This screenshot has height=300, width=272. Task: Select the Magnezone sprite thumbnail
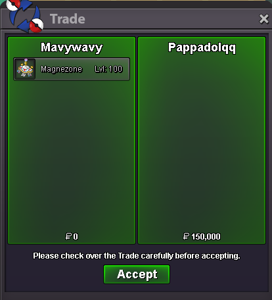(26, 69)
